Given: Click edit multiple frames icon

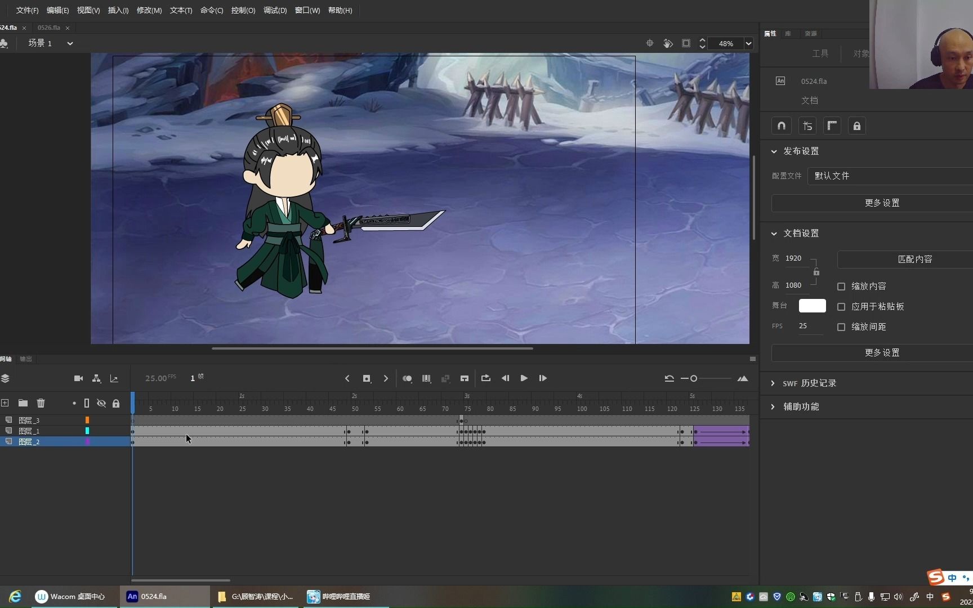Looking at the screenshot, I should pos(426,378).
